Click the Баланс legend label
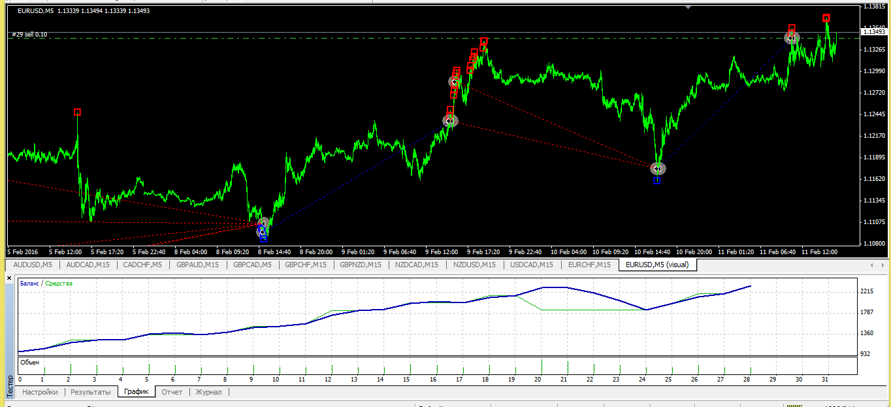This screenshot has height=407, width=891. [29, 284]
